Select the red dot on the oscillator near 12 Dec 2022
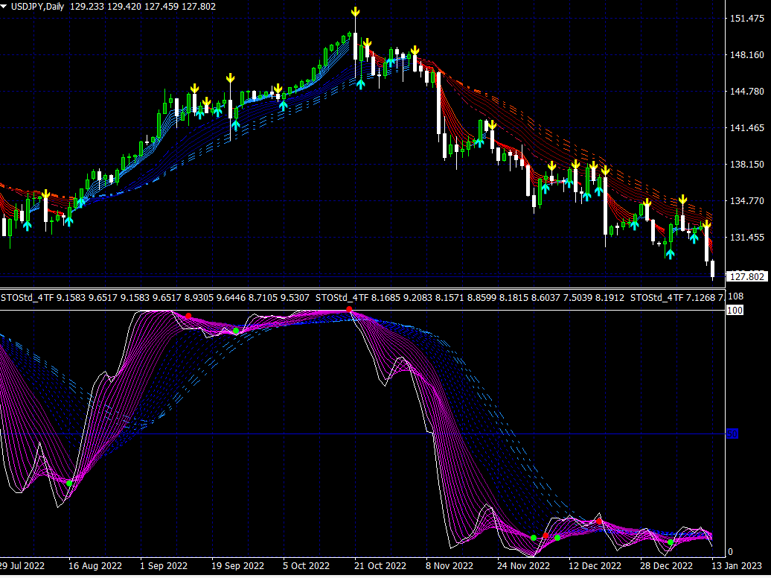 click(x=599, y=521)
